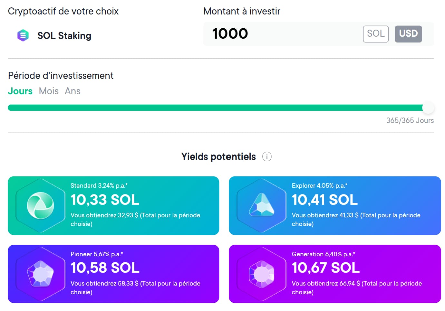Expand the Standard 3,24% yield card
The height and width of the screenshot is (311, 445).
pos(113,205)
